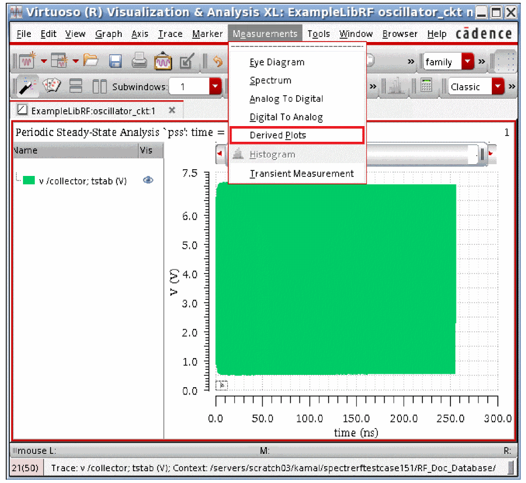Toggle visibility eye for v /collector trace

[148, 180]
